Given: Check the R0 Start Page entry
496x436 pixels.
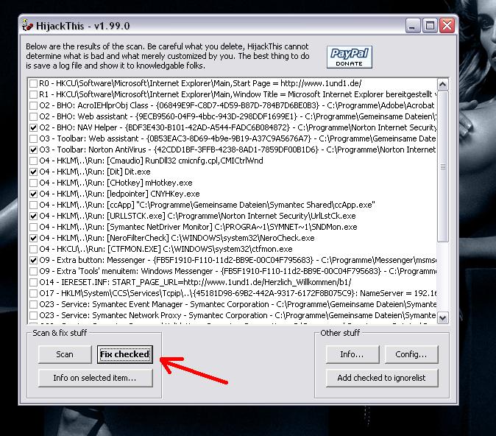Looking at the screenshot, I should 33,83.
